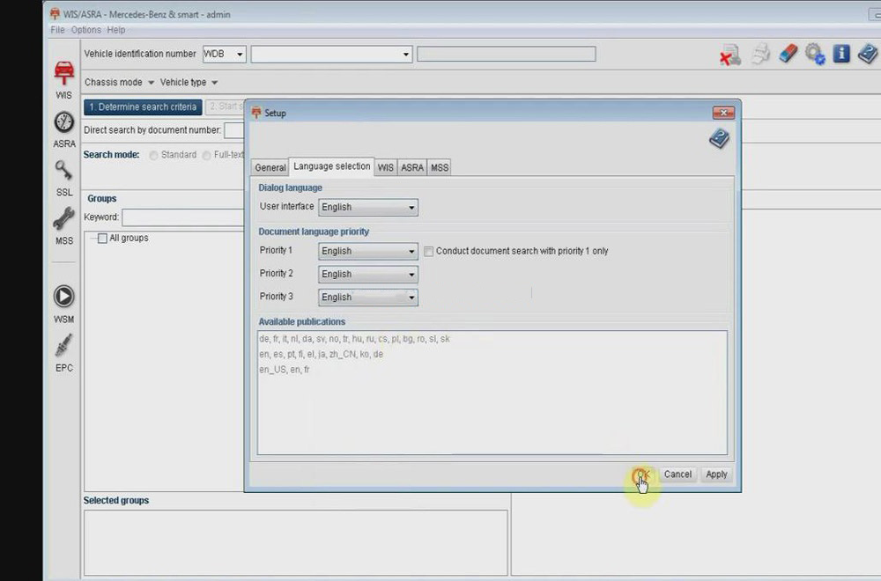
Task: Open the Help menu
Action: click(x=115, y=30)
